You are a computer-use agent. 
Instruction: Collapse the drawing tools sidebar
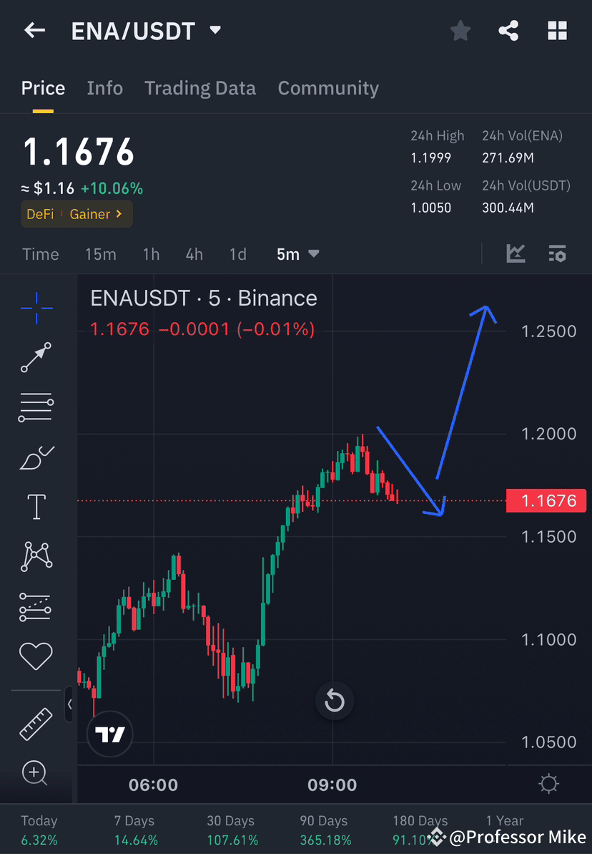(x=70, y=704)
